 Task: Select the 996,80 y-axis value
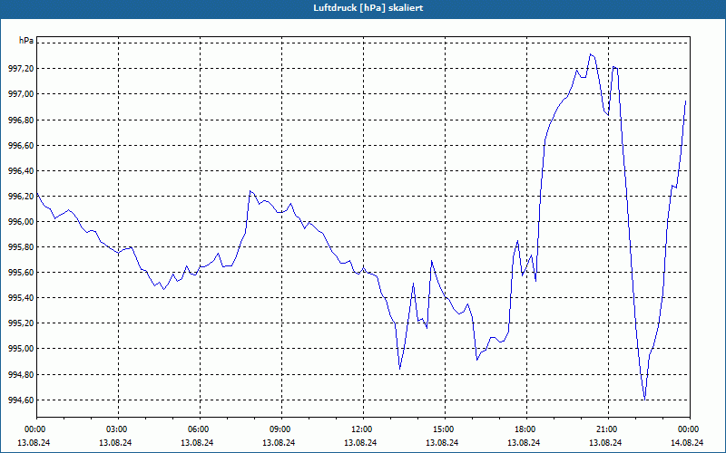tap(20, 120)
